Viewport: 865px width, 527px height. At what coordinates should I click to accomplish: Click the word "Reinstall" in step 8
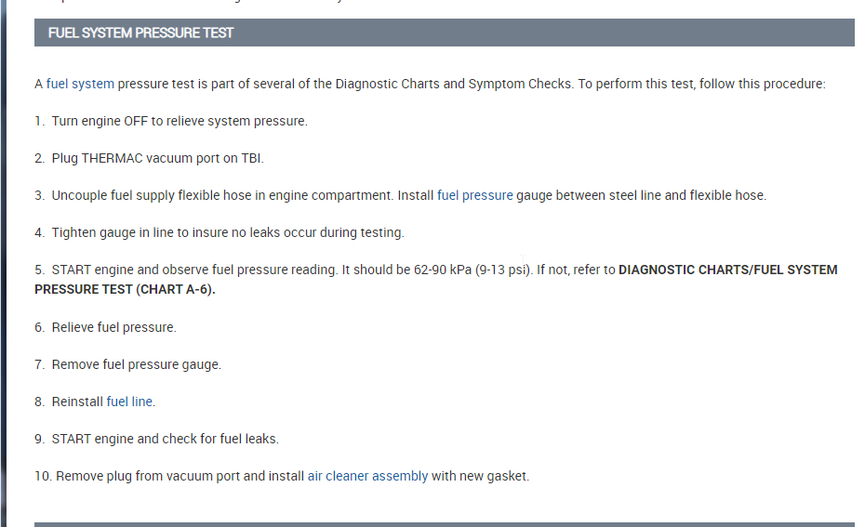pyautogui.click(x=77, y=402)
